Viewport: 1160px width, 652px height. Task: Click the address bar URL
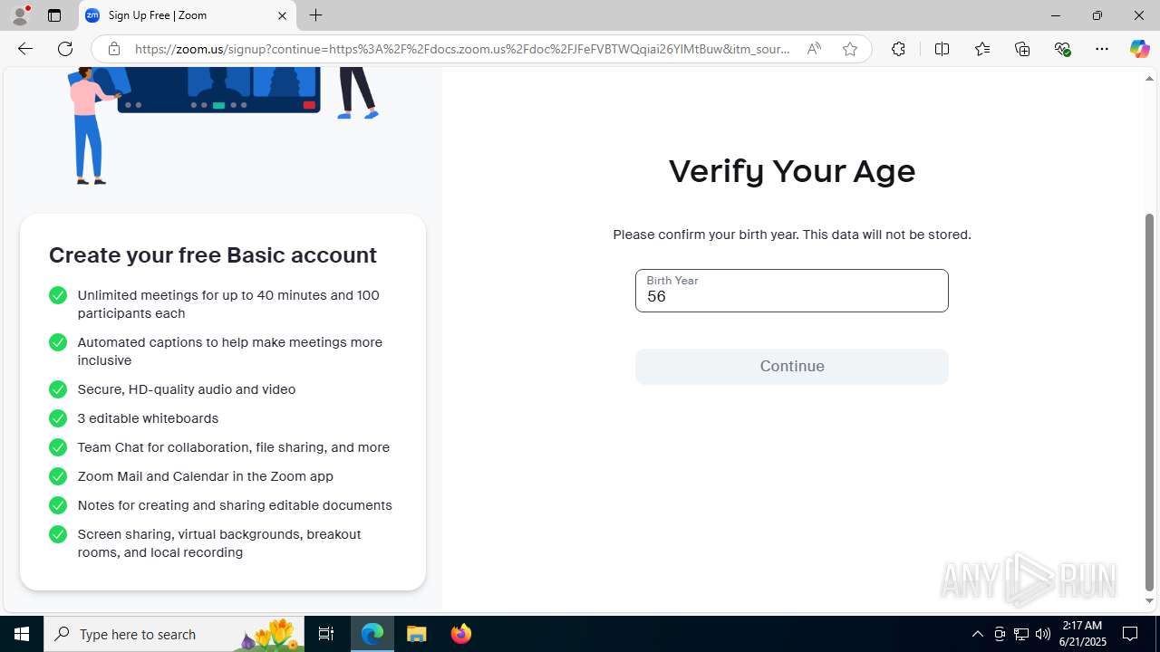pos(462,49)
